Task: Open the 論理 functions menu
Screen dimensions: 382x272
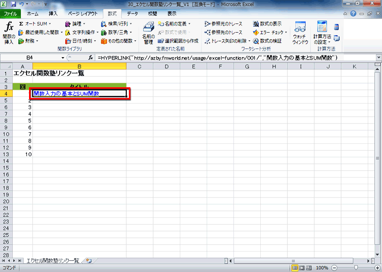Action: (75, 23)
